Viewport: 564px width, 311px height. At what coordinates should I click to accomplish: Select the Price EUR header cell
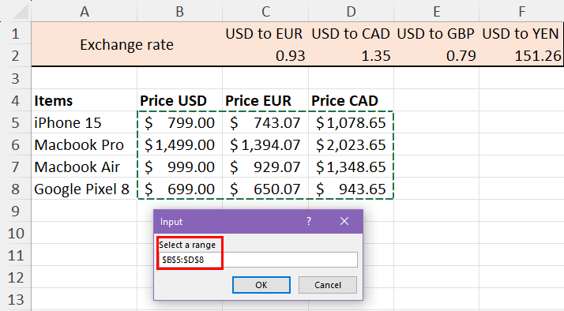[x=265, y=100]
